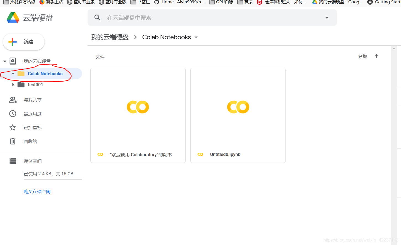Toggle sort direction arrow
Image resolution: width=401 pixels, height=245 pixels.
(376, 56)
